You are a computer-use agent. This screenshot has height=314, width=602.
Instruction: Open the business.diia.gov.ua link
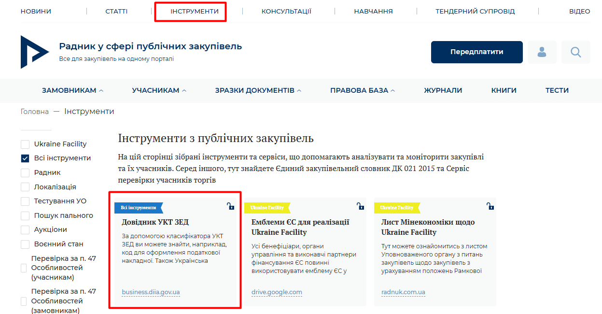point(151,292)
